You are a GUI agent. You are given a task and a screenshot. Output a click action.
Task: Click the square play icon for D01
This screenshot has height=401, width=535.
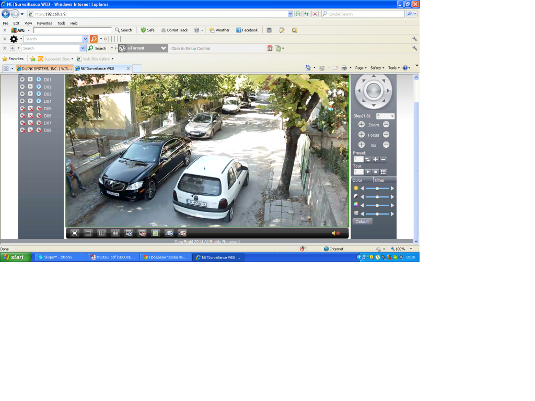pos(30,79)
